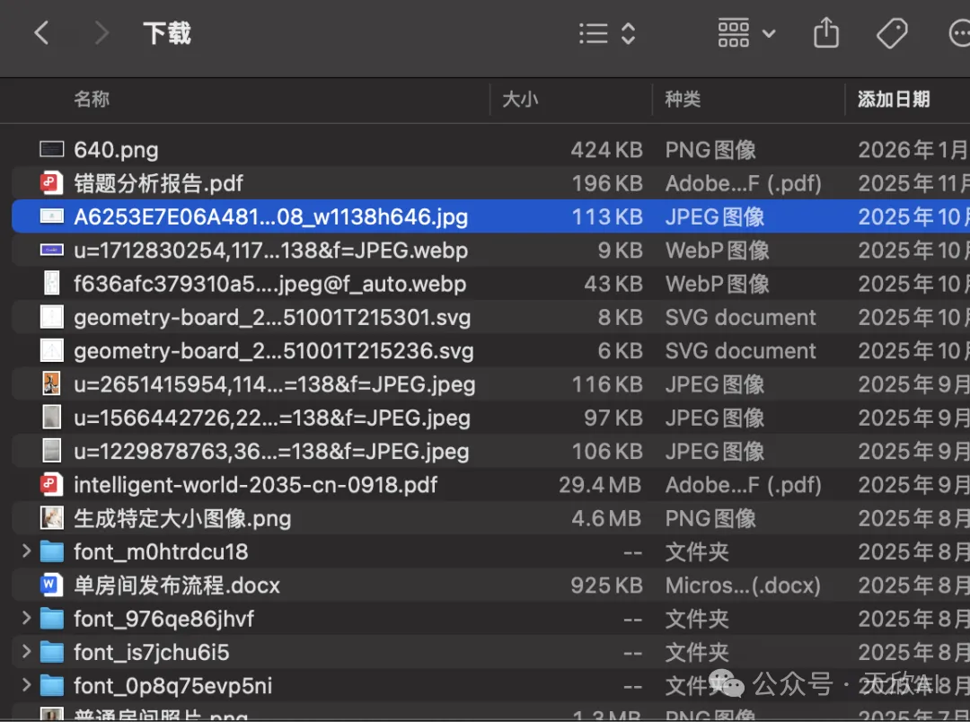
Task: Select intelligent-world-2035-cn-0918.pdf file
Action: point(255,485)
